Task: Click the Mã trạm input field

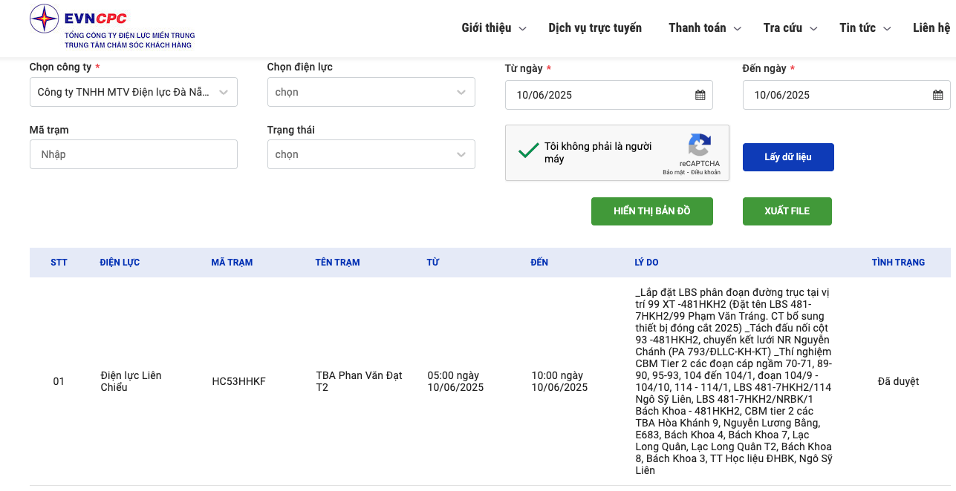Action: (x=134, y=154)
